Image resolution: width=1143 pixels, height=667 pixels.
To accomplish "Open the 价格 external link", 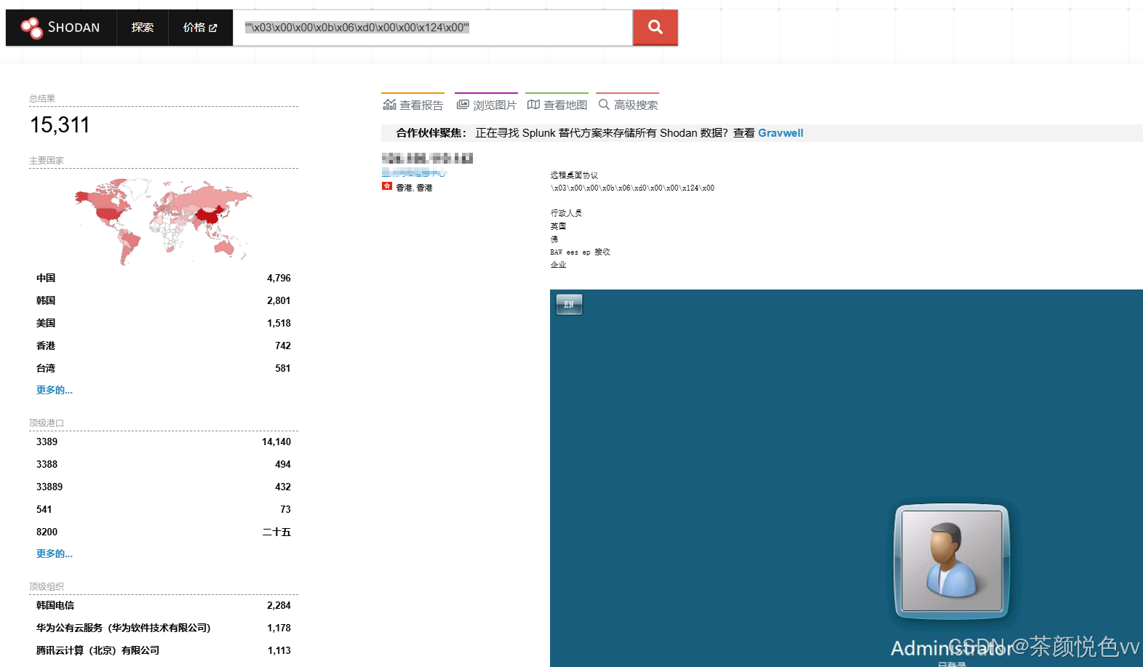I will (x=200, y=28).
